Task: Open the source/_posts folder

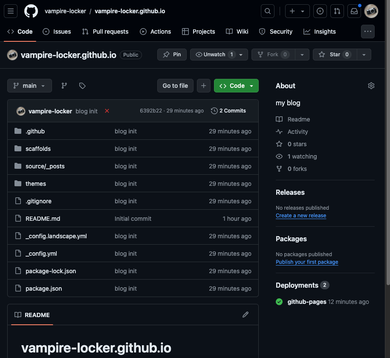Action: [x=45, y=166]
